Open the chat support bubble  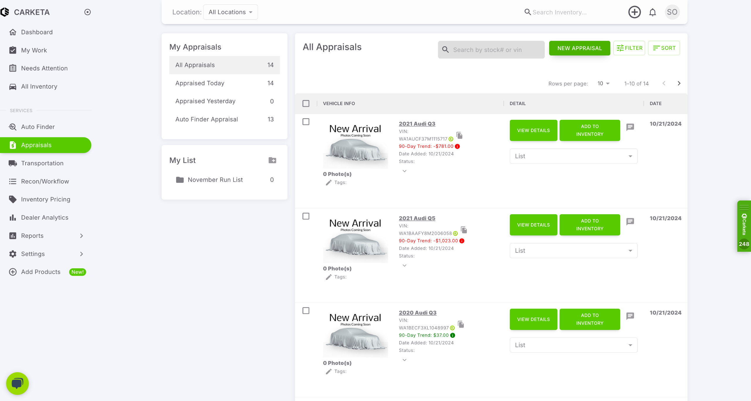(17, 383)
